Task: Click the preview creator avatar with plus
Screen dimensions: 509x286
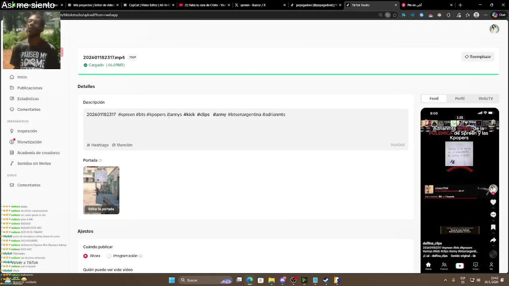Action: click(493, 189)
